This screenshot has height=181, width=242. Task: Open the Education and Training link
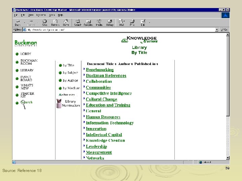[108, 105]
